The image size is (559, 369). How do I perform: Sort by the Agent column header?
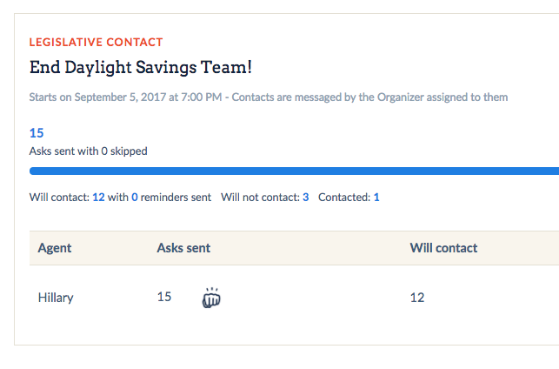(x=55, y=248)
